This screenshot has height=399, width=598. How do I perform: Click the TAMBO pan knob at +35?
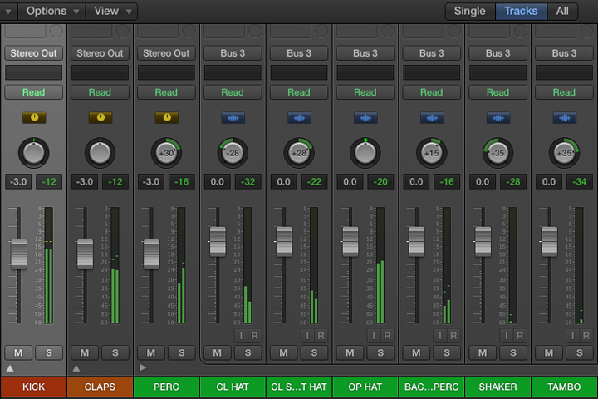pyautogui.click(x=565, y=153)
